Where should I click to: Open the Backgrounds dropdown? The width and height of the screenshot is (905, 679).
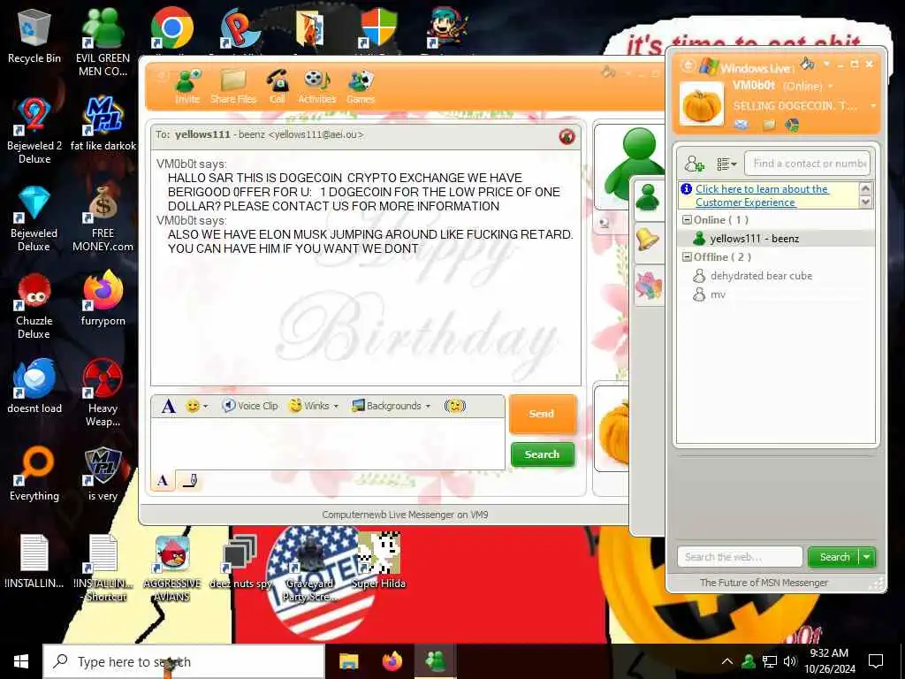coord(392,406)
